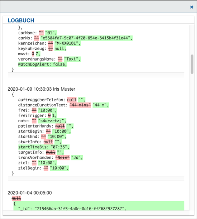Image resolution: width=197 pixels, height=219 pixels.
Task: Click the removed "44 mins" value
Action: coord(80,105)
